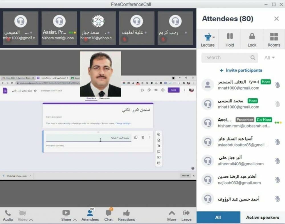Click the Audio phone icon
This screenshot has width=285, height=224.
(x=8, y=213)
